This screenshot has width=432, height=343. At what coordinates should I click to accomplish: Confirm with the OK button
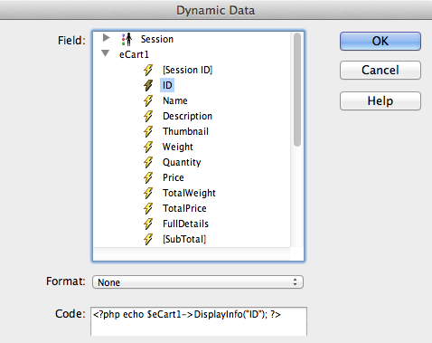[x=380, y=41]
